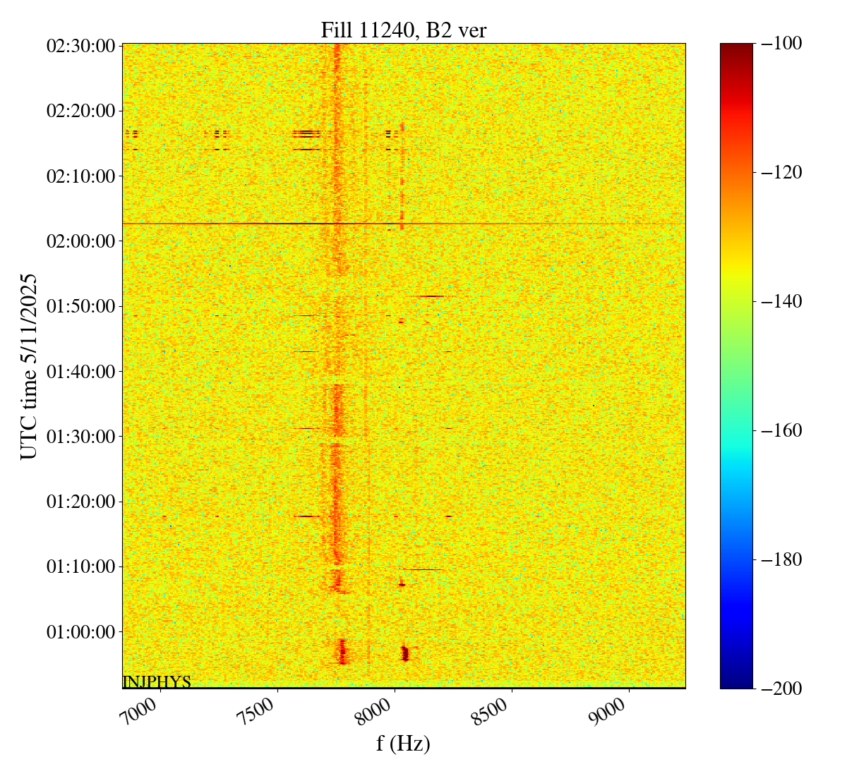Pick the 01:50:00 time tick label
This screenshot has width=847, height=776.
coord(80,306)
